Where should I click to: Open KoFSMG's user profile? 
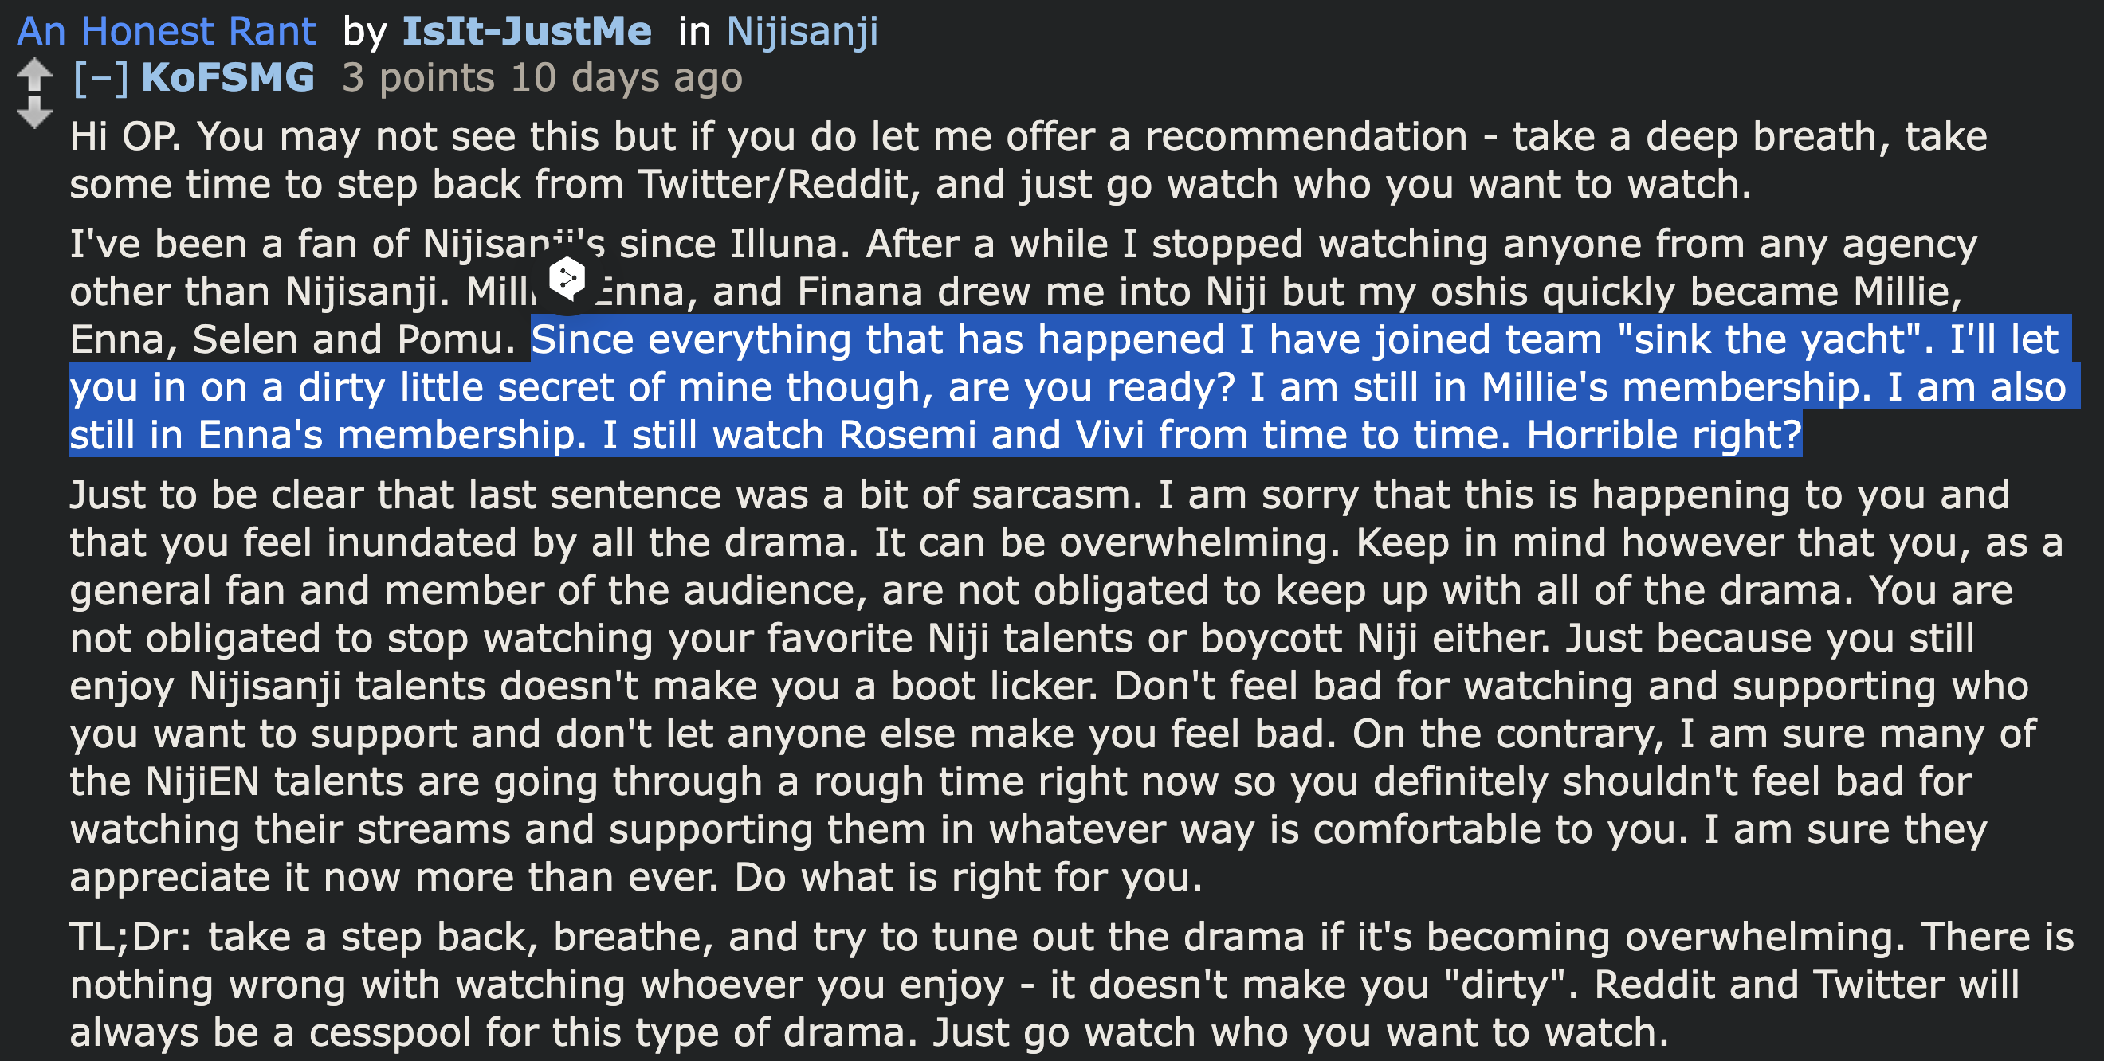pyautogui.click(x=228, y=78)
